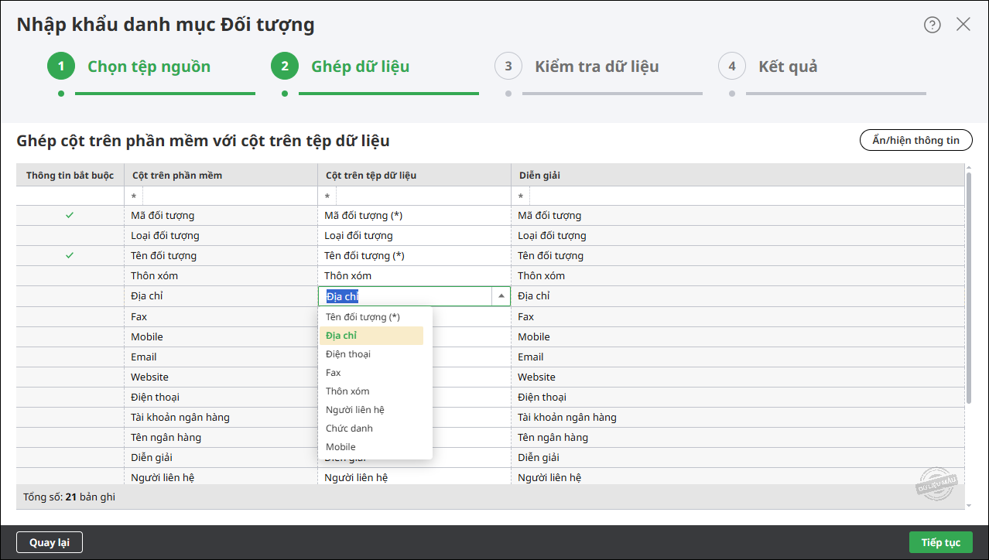Select Thôn xóm in dropdown list
Image resolution: width=989 pixels, height=560 pixels.
[x=371, y=391]
